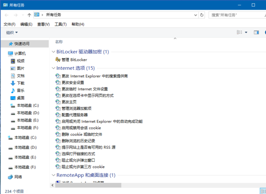Click the change view layout icon
This screenshot has width=266, height=194.
coord(239,32)
